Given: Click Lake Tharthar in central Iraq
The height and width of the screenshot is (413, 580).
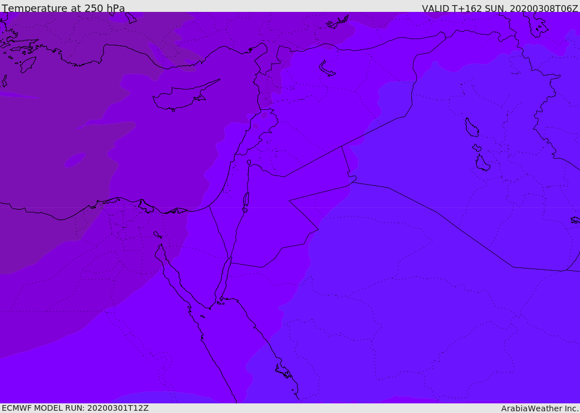Looking at the screenshot, I should pyautogui.click(x=471, y=127).
